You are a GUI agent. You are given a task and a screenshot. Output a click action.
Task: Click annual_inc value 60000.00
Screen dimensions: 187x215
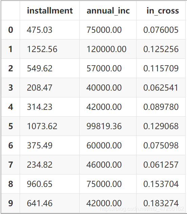coord(104,145)
